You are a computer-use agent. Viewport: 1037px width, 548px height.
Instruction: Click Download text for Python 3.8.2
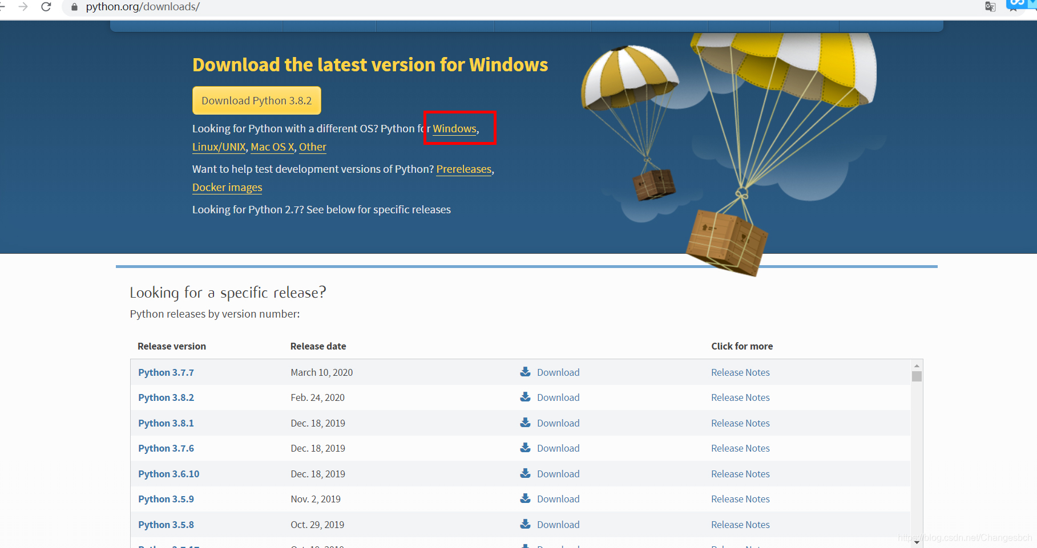coord(558,397)
